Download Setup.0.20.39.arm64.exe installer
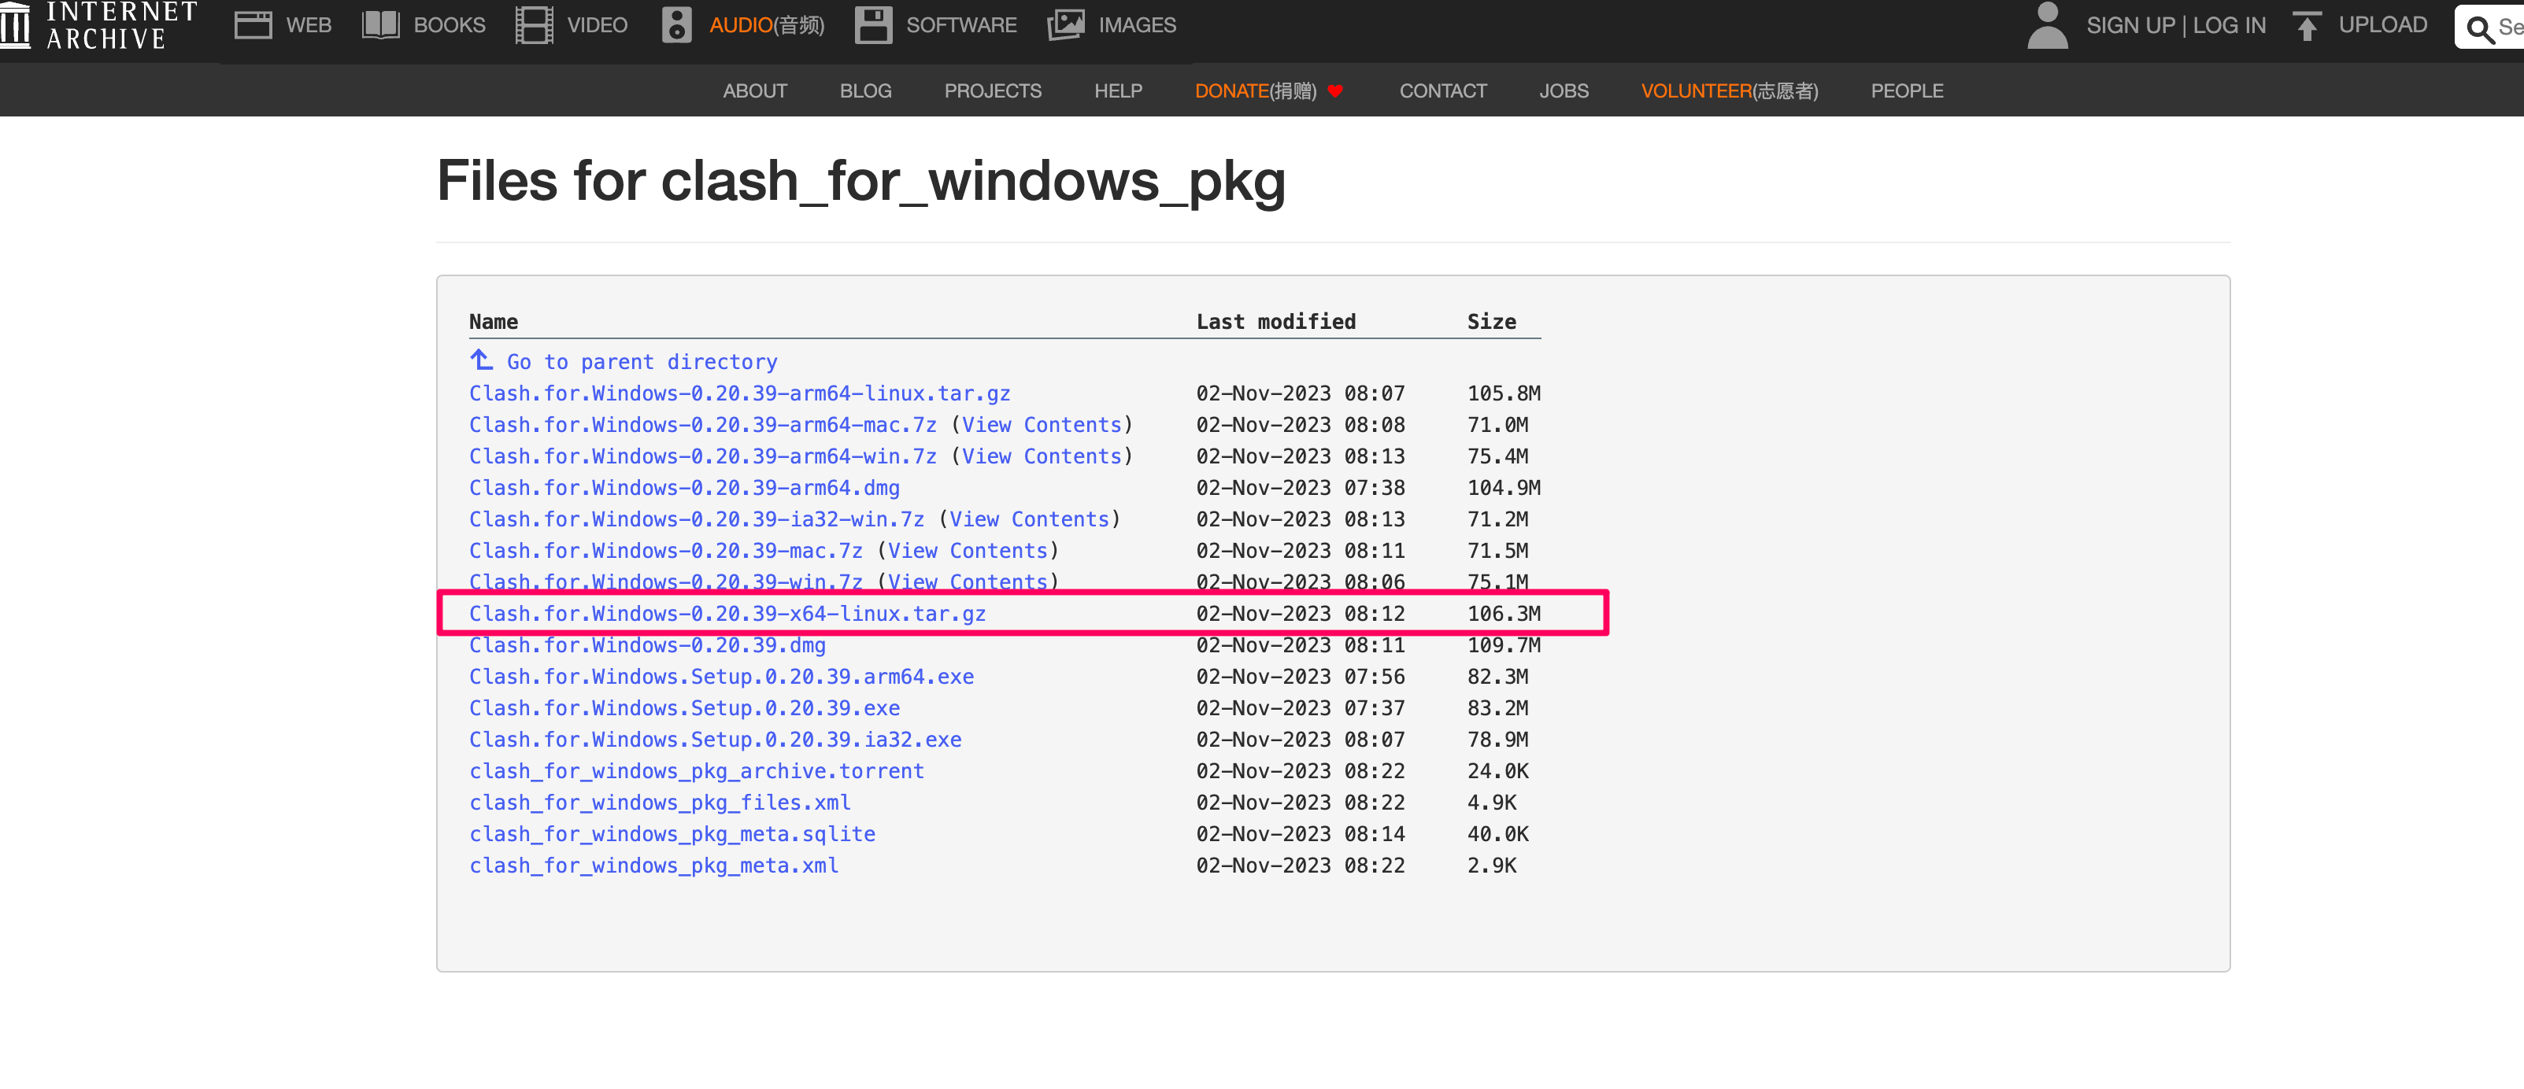2524x1089 pixels. coord(721,677)
